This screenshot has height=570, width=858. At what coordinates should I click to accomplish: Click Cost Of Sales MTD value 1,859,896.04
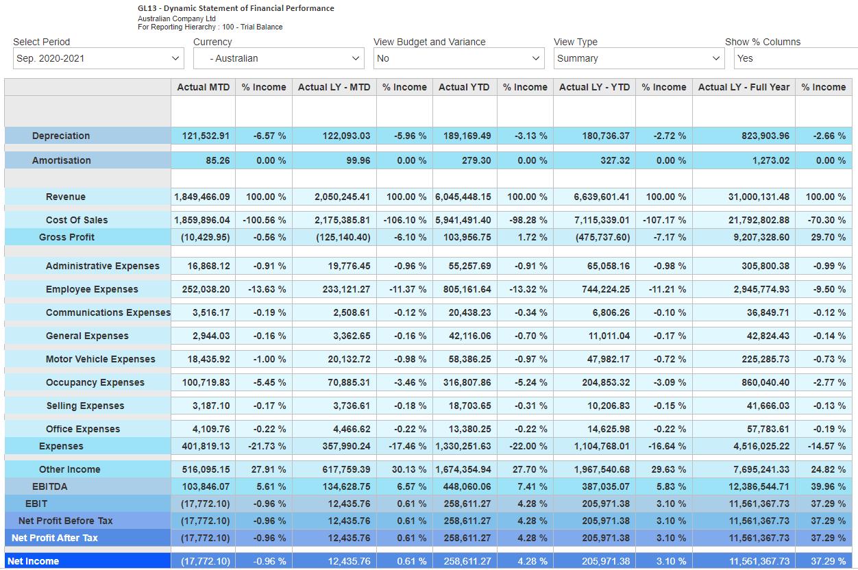(x=202, y=220)
